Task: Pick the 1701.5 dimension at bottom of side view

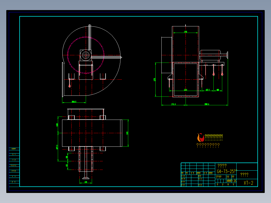Action: 173,104
